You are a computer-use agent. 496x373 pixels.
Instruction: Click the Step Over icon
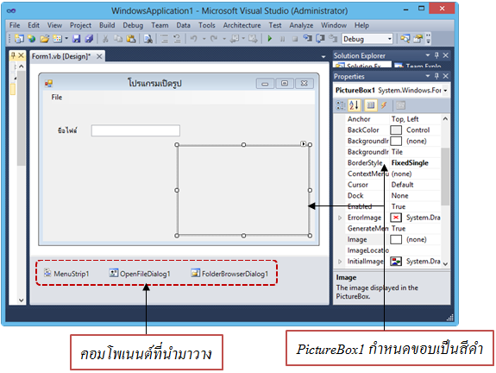click(x=320, y=39)
